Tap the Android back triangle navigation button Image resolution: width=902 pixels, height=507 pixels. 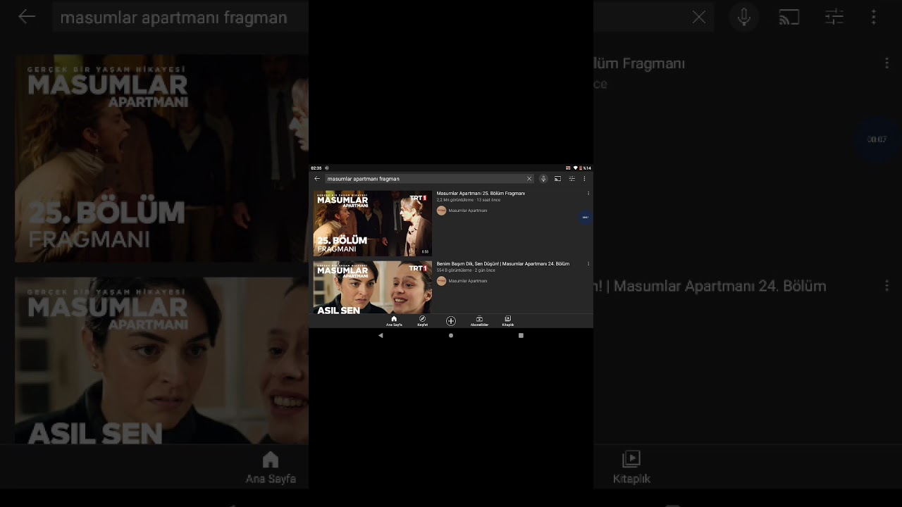pos(381,336)
